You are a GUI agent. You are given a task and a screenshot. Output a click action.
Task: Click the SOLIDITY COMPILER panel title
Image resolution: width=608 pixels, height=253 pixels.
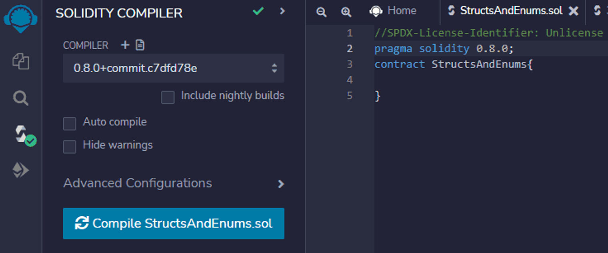point(119,13)
